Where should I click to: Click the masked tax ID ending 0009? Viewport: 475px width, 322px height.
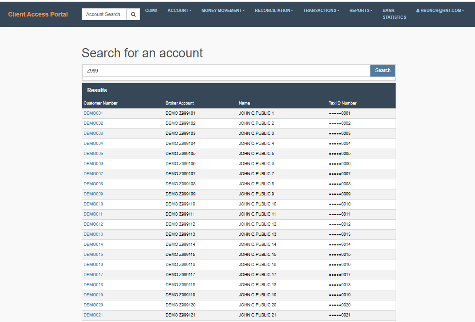(340, 194)
